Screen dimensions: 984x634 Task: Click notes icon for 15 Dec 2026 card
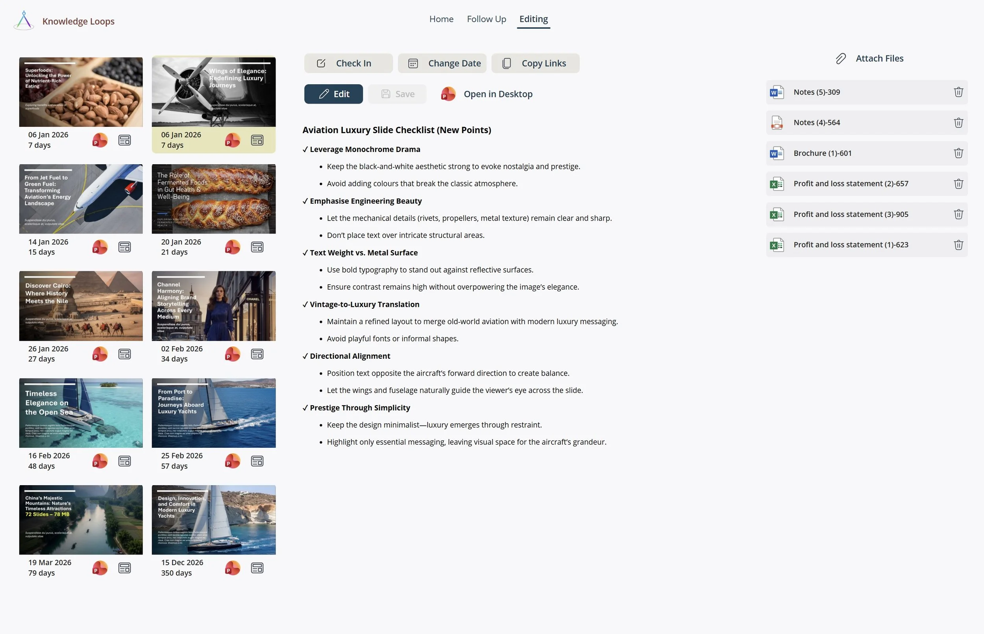pyautogui.click(x=257, y=568)
